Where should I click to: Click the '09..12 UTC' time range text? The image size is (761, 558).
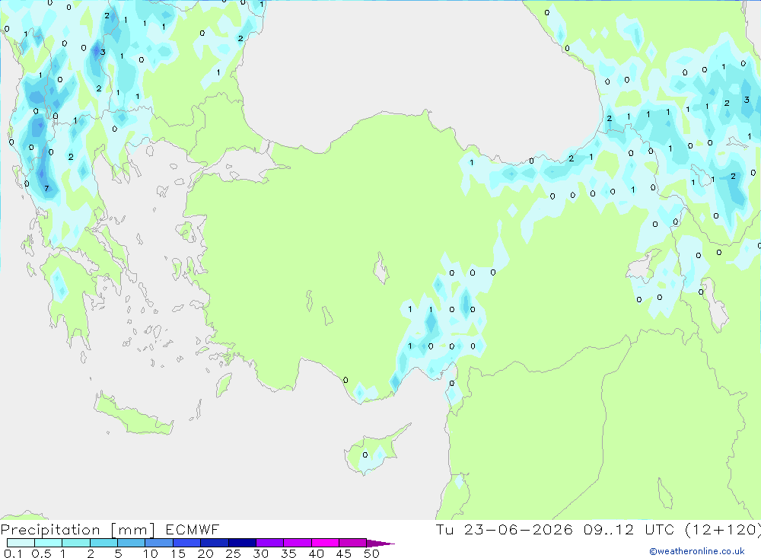[629, 529]
